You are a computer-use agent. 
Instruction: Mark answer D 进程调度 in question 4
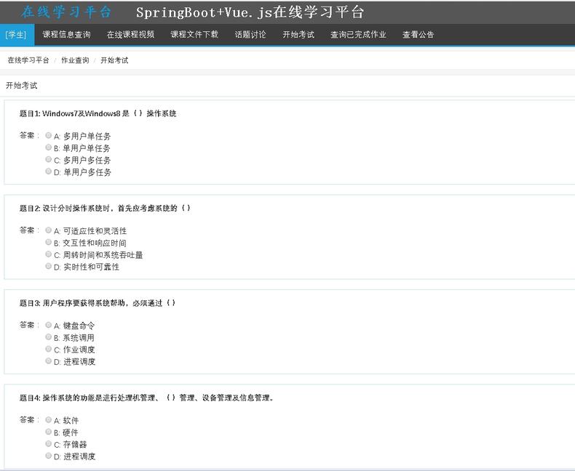(49, 456)
